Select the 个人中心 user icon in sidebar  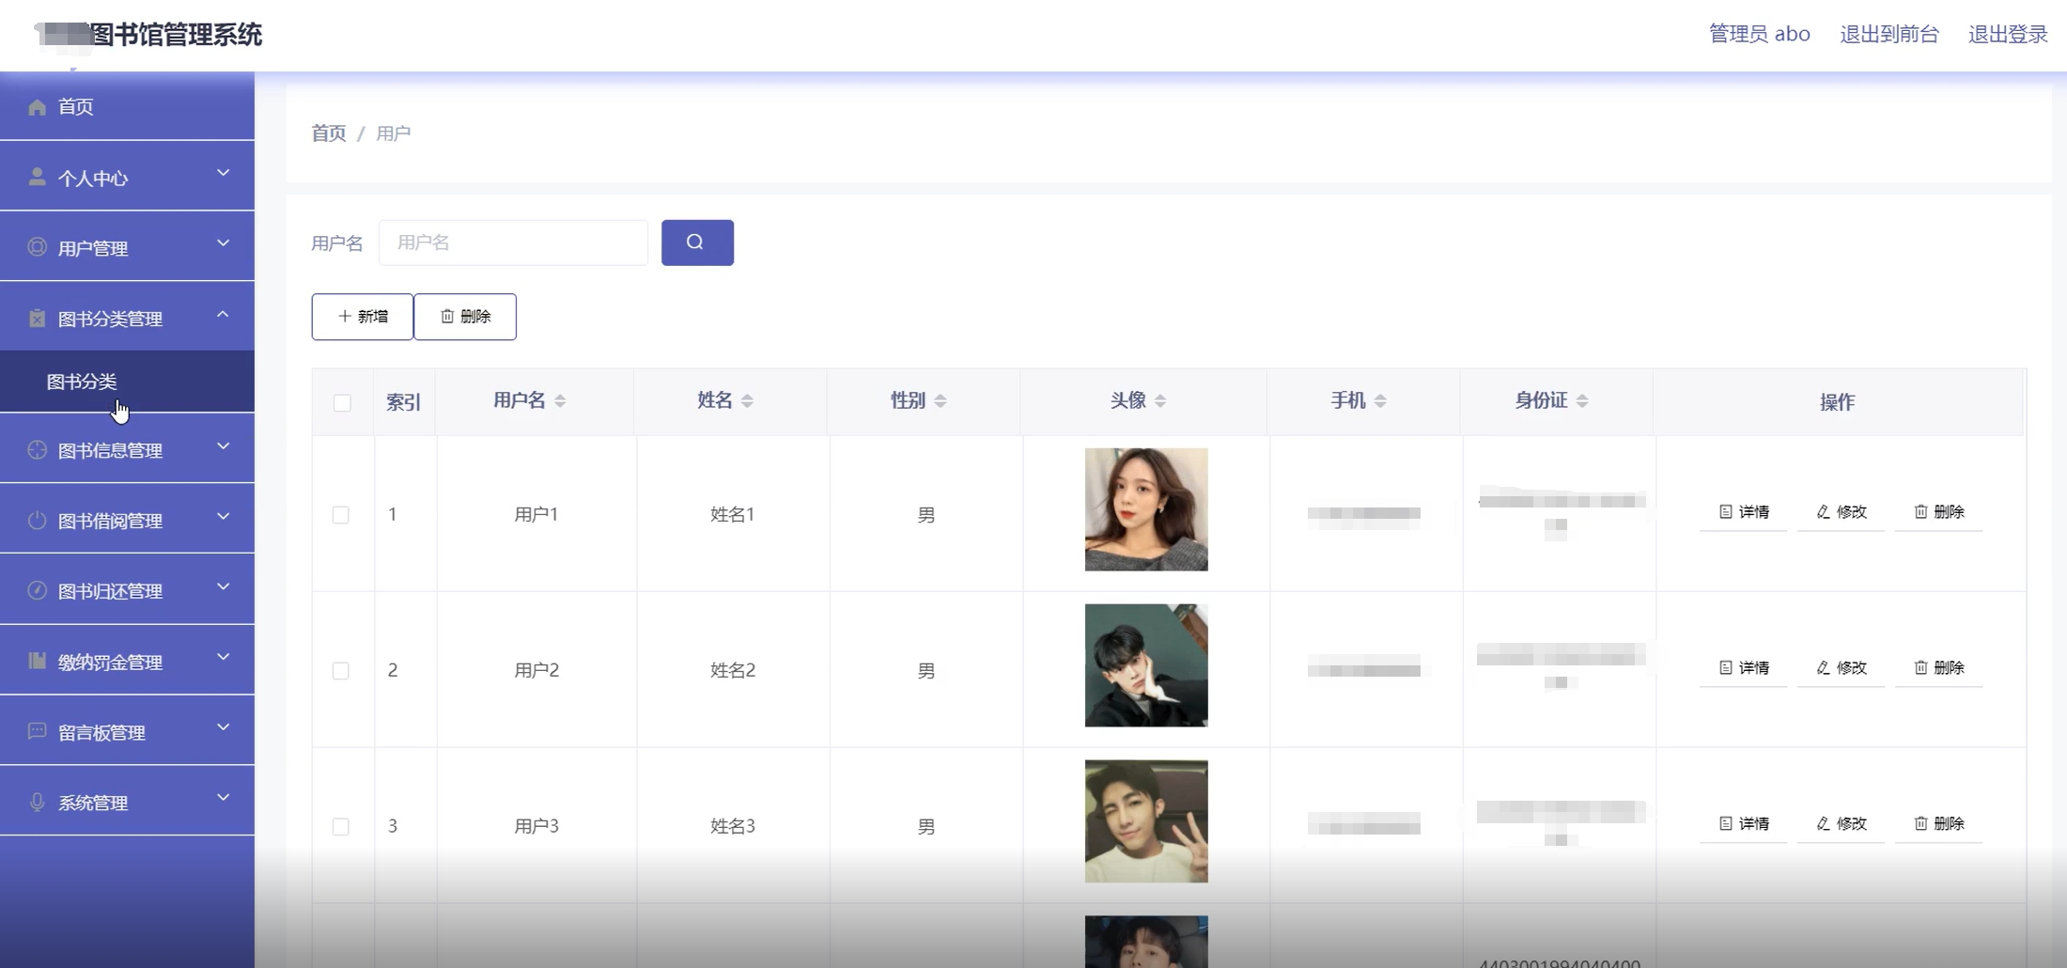click(x=37, y=176)
